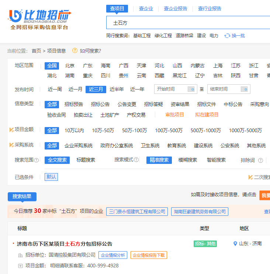Viewport: 270px width, 274px height.
Task: Choose amount range 100万-500万
Action: tap(169, 130)
